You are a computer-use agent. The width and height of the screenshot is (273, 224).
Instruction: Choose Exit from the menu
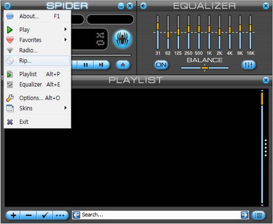(x=37, y=122)
